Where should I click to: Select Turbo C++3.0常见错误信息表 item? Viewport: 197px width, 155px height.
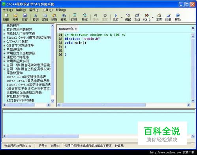[x=28, y=81]
